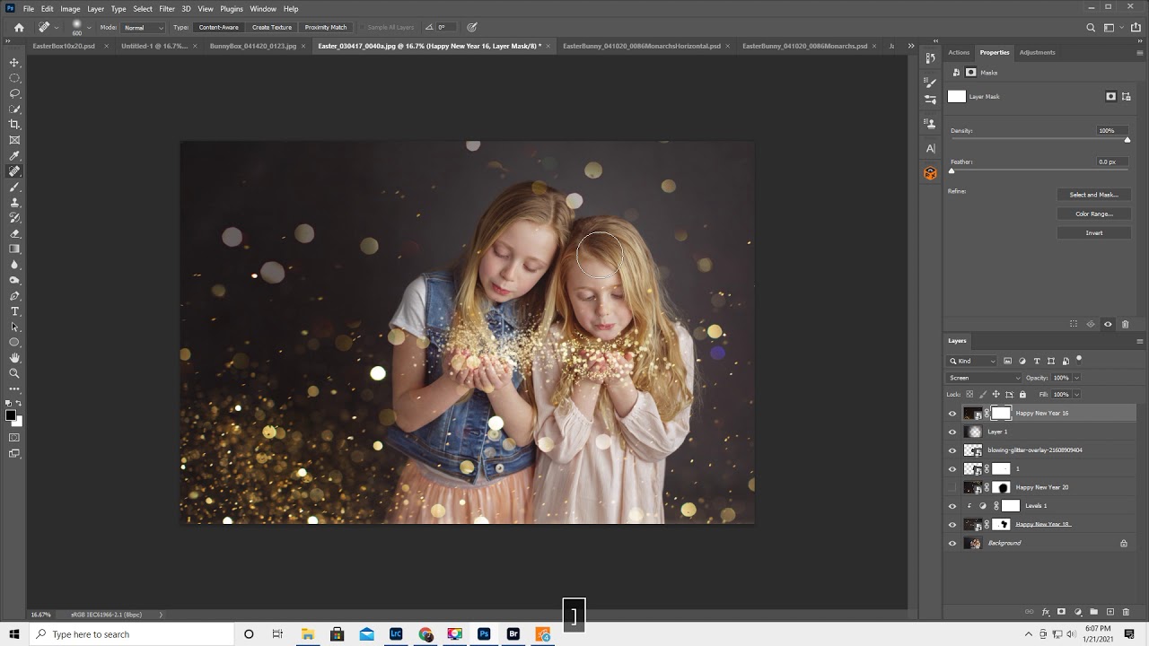Click the Select and Mask button
This screenshot has height=646, width=1149.
pos(1093,195)
